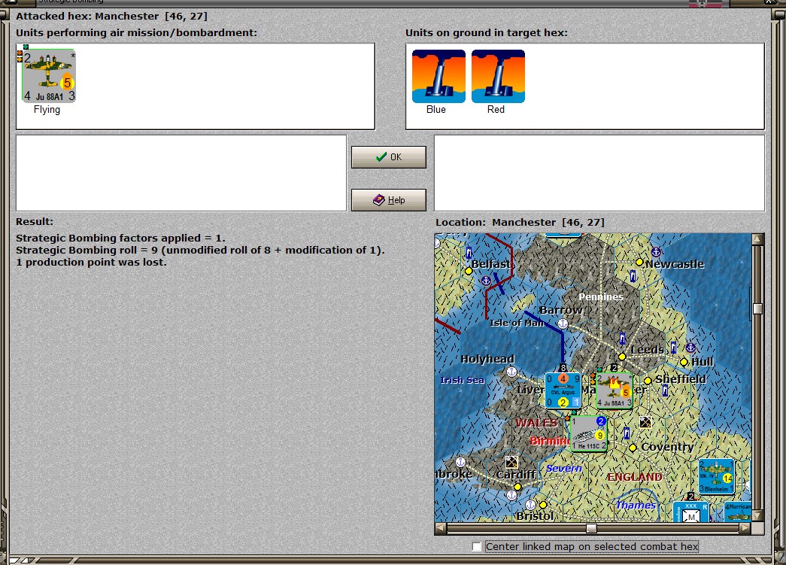Click the Newcastle port anchor icon
This screenshot has height=565, width=786.
[656, 252]
